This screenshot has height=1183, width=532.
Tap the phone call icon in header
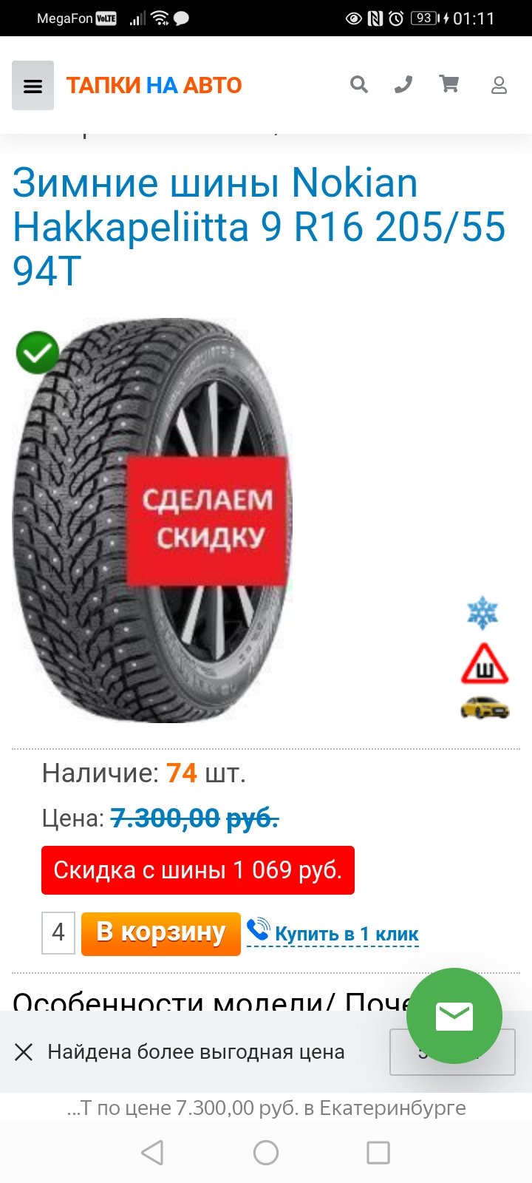point(403,85)
